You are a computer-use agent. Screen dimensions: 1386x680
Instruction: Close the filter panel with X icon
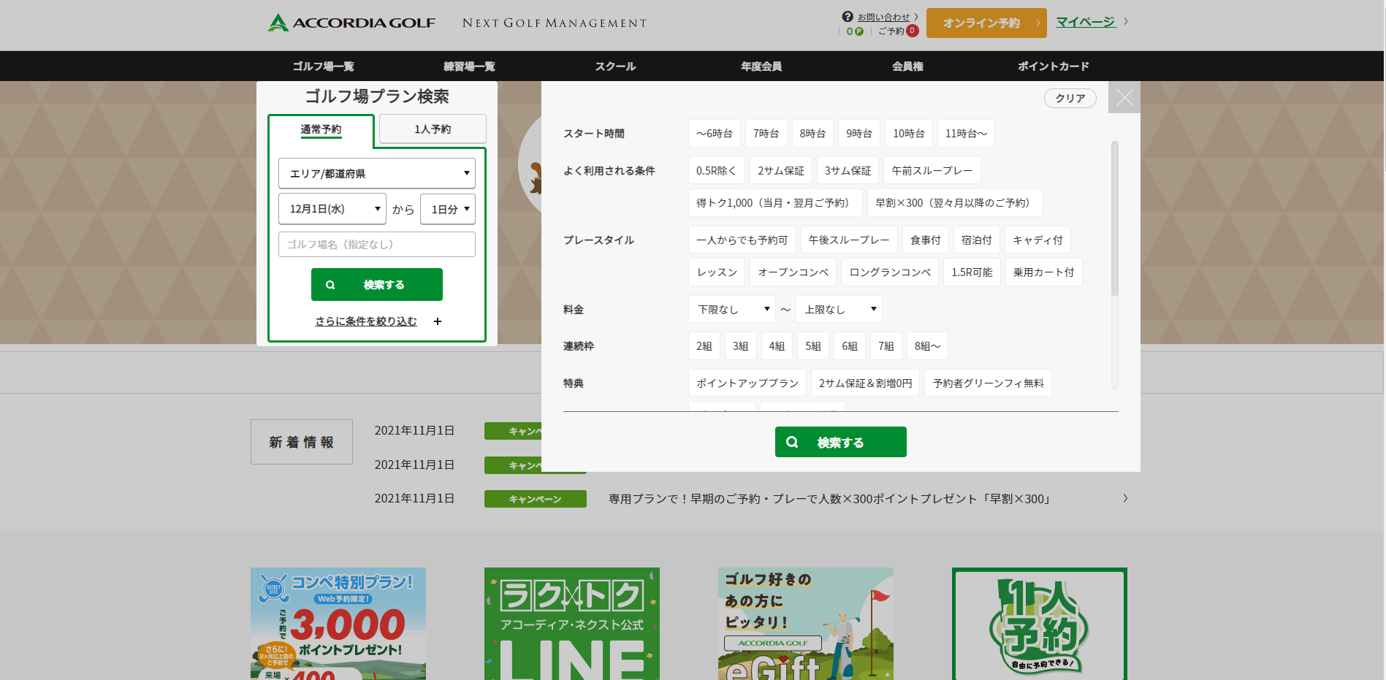point(1124,97)
